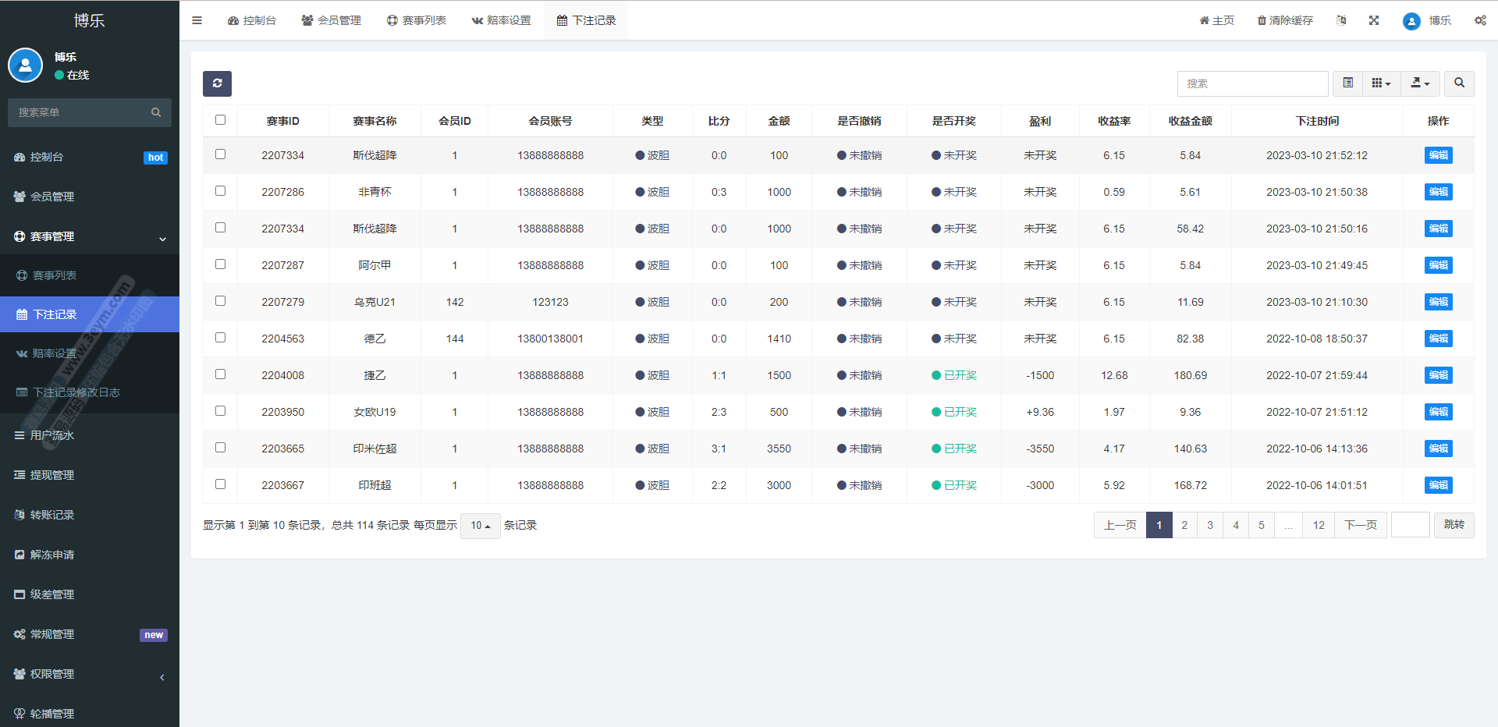Toggle card view icon in table toolbar

[x=1347, y=83]
